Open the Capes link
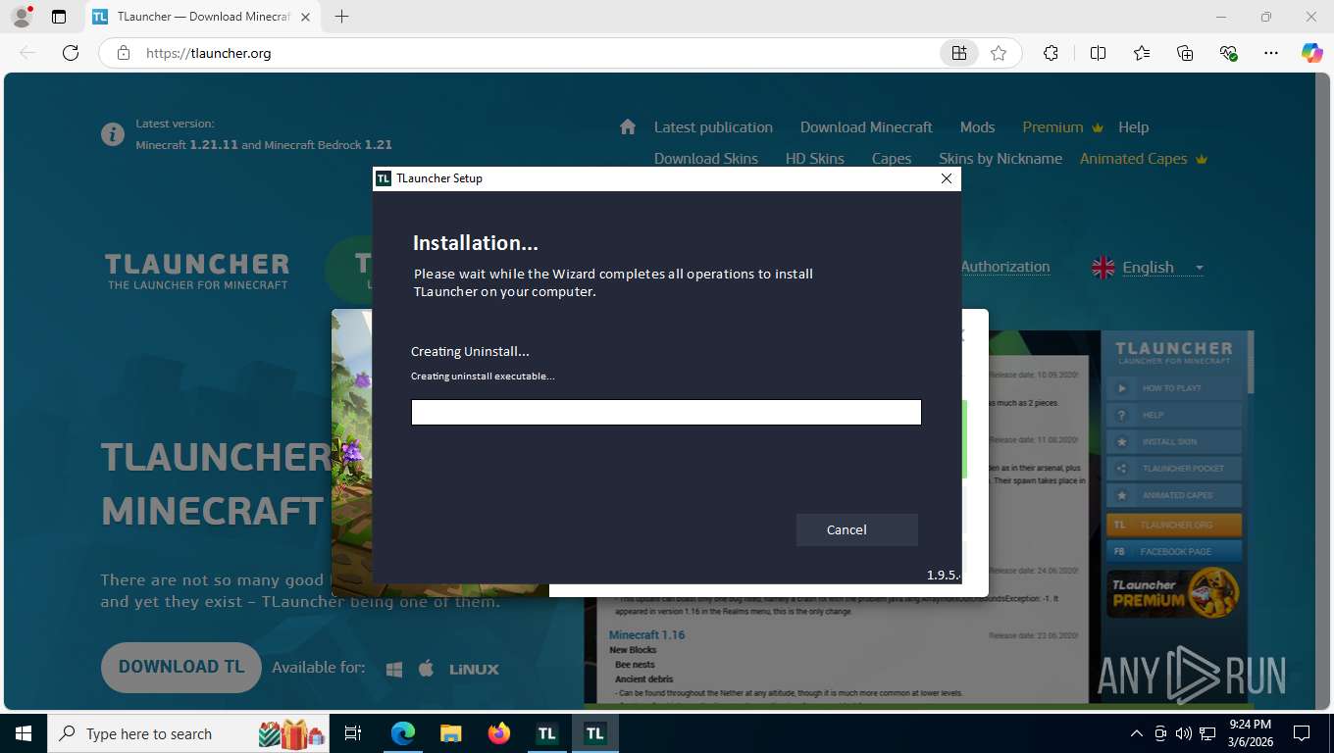Viewport: 1334px width, 753px height. 892,159
